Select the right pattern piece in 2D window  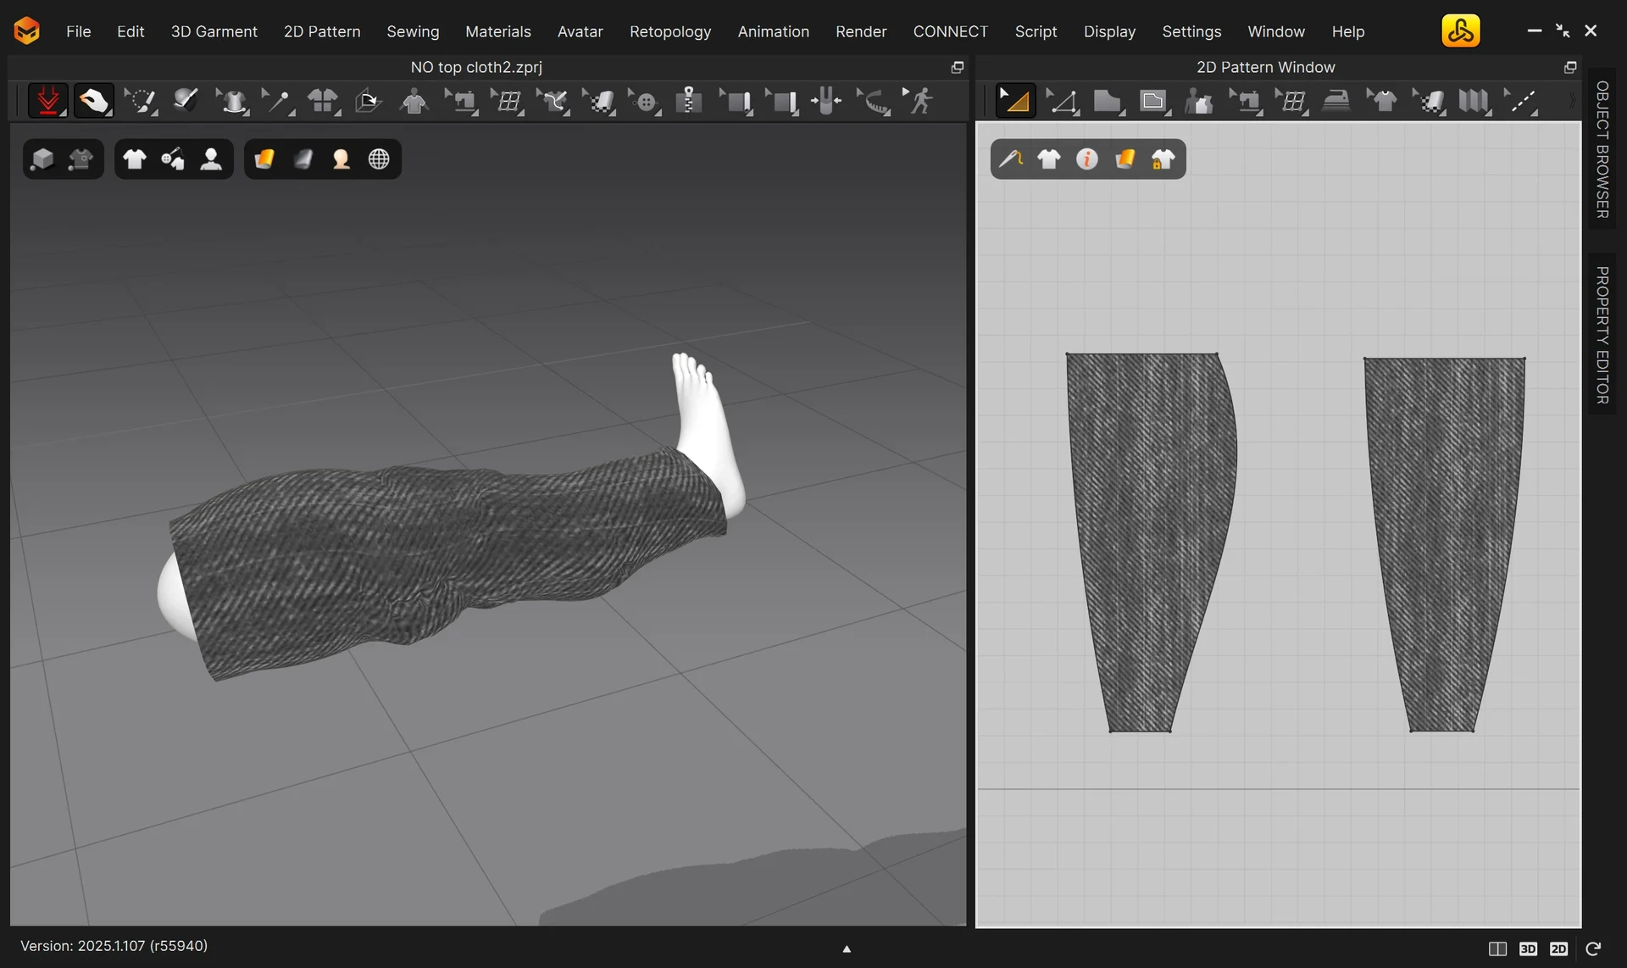[1444, 542]
